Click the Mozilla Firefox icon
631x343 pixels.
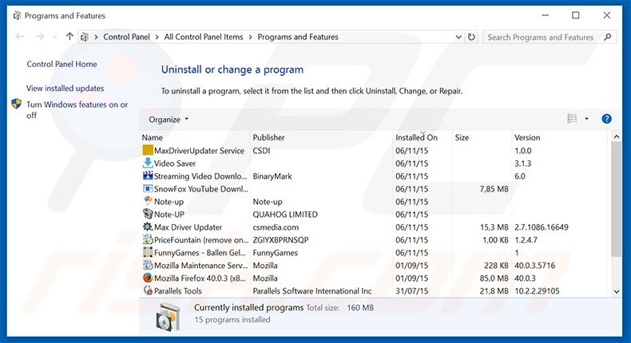[x=148, y=278]
